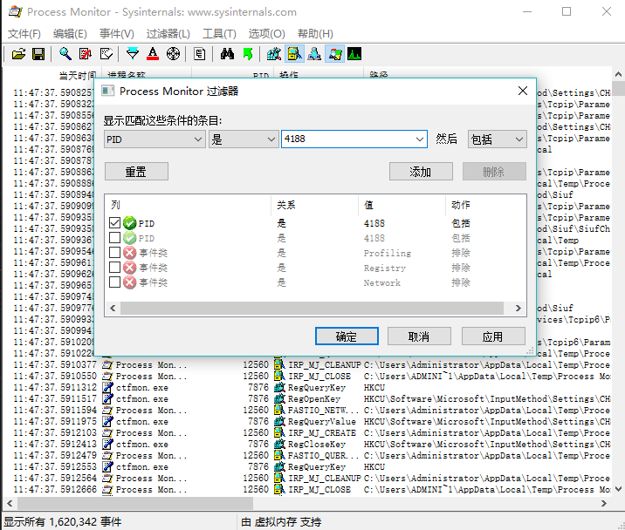625x530 pixels.
Task: Open the 事件(V) menu
Action: (x=117, y=34)
